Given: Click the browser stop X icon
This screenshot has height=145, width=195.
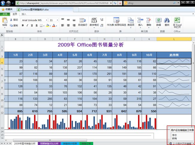Looking at the screenshot, I should pyautogui.click(x=120, y=3).
